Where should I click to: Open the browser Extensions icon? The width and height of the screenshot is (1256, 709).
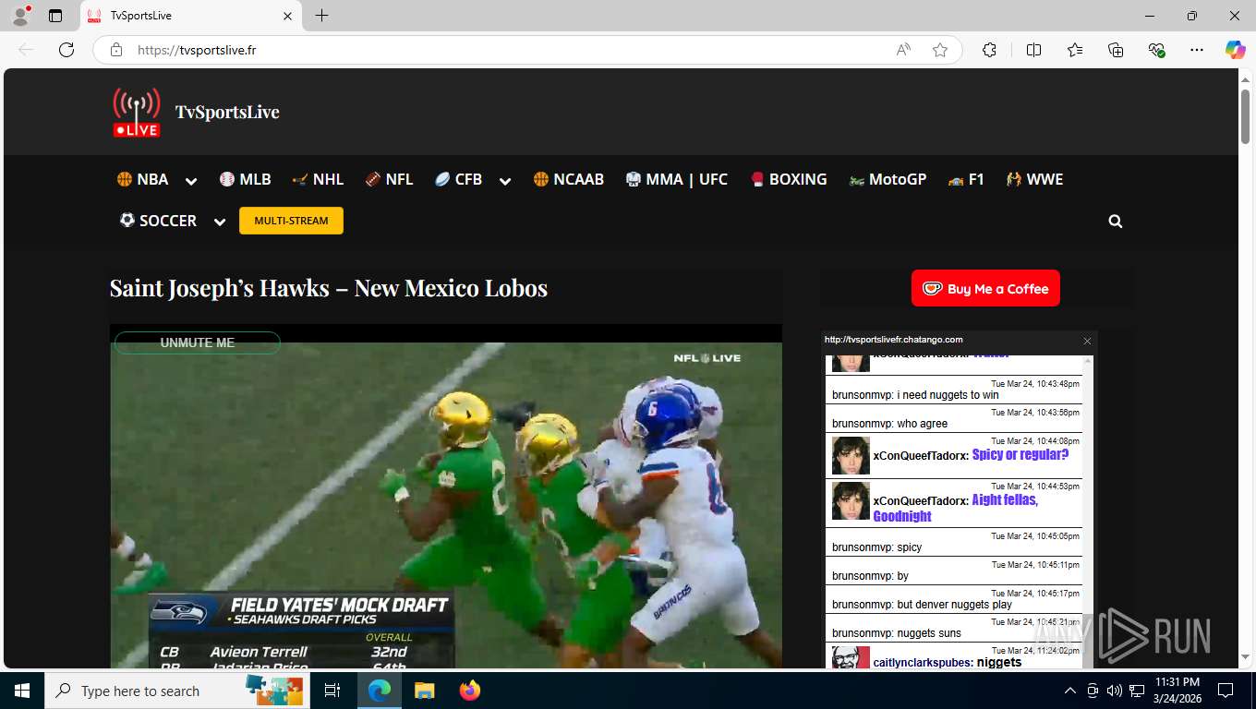click(x=989, y=50)
